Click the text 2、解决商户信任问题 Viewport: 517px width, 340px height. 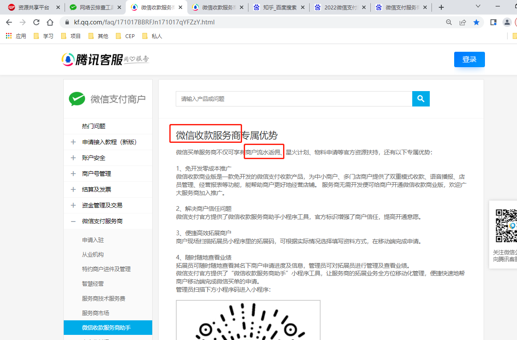point(204,209)
